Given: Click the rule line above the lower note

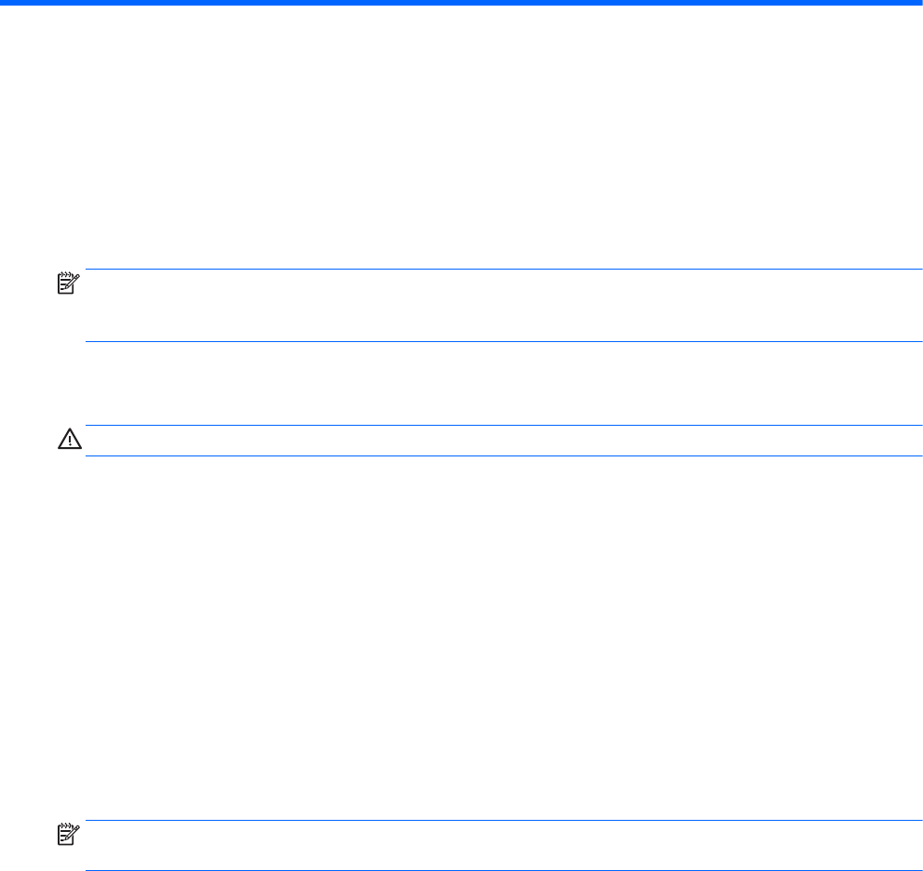Looking at the screenshot, I should point(504,821).
